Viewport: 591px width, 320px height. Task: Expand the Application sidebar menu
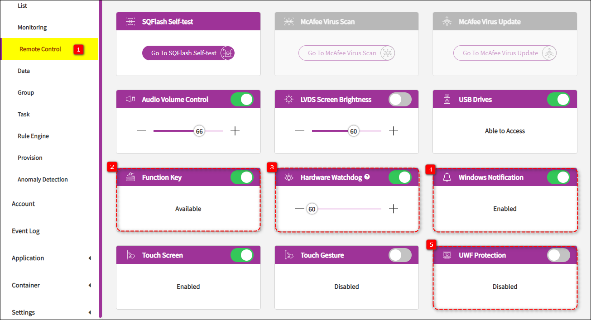coord(90,258)
